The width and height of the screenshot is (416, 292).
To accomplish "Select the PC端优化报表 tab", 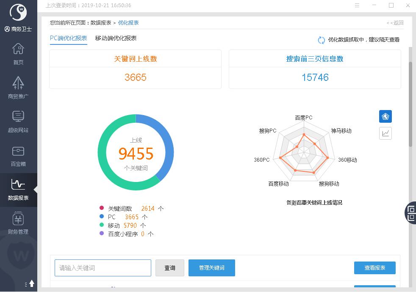I will (68, 38).
